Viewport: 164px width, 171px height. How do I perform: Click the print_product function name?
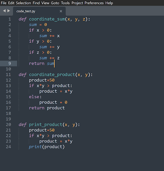coord(46,125)
